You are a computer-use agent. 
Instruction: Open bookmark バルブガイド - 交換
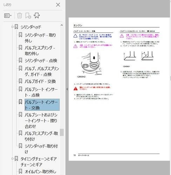[40, 81]
